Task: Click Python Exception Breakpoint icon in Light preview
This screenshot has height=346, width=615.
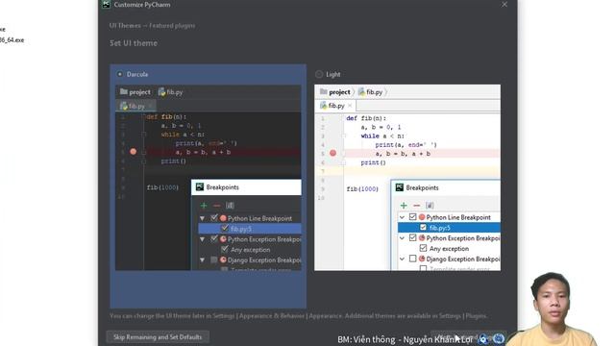Action: 422,237
